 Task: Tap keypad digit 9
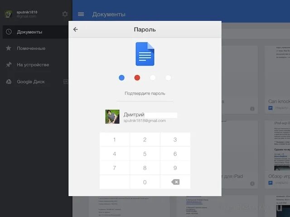click(x=175, y=168)
